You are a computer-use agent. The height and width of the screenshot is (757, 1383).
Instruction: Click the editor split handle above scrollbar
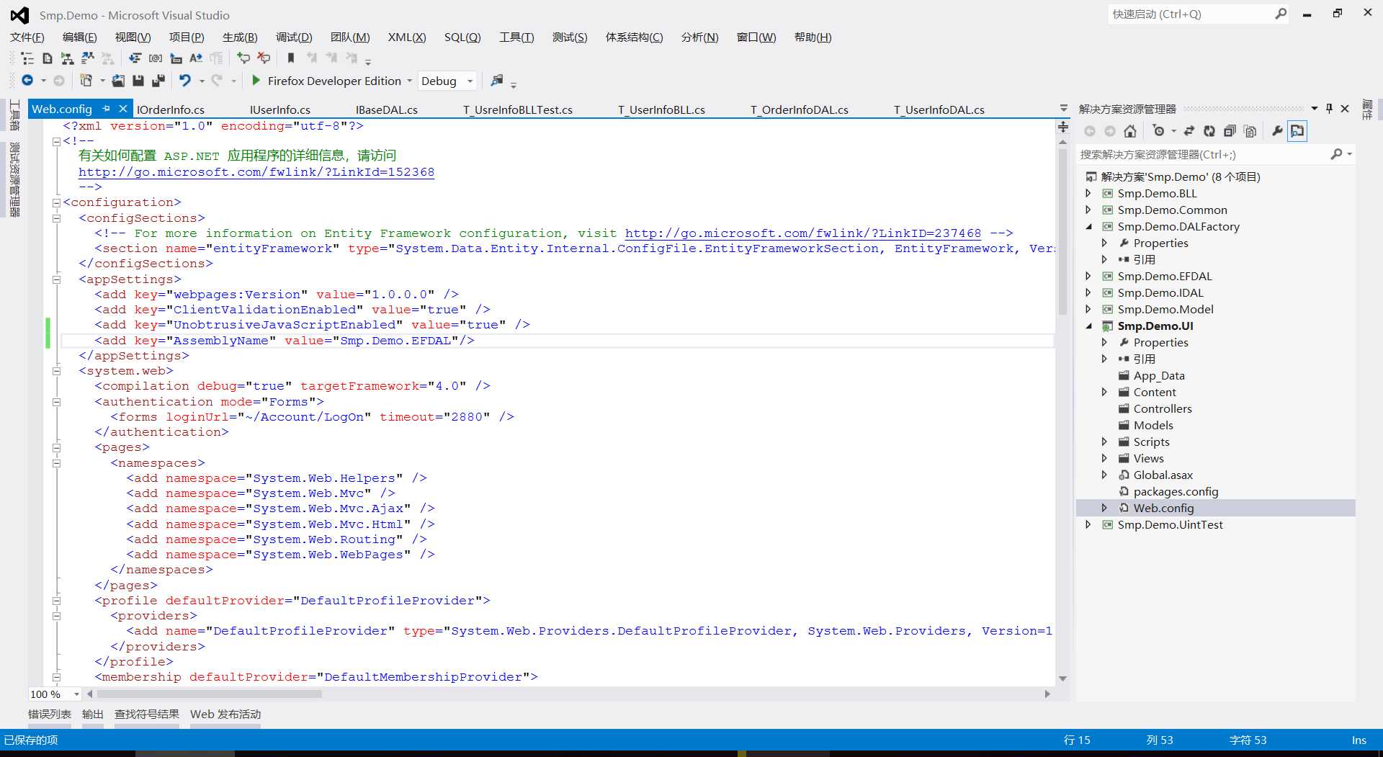tap(1062, 127)
